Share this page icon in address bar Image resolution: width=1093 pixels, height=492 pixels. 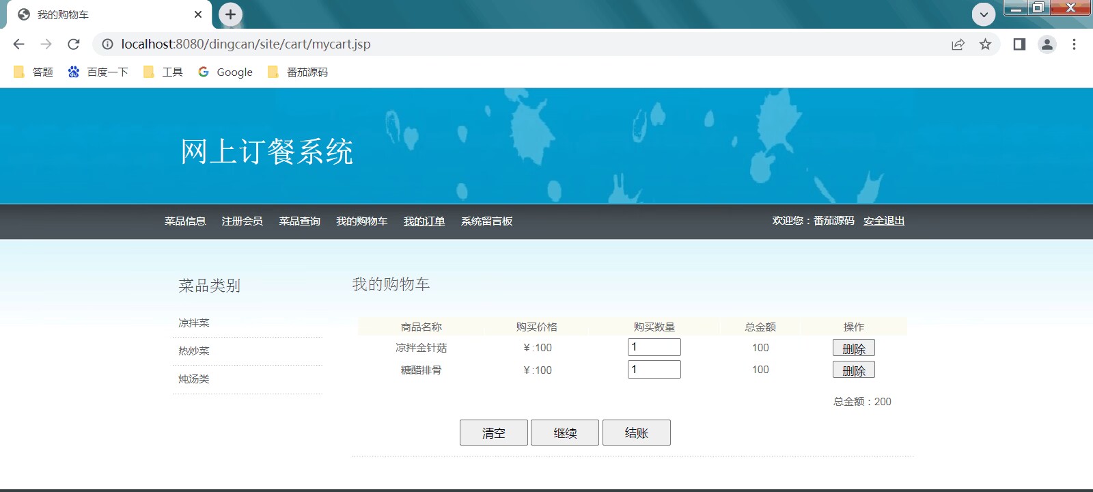[958, 44]
